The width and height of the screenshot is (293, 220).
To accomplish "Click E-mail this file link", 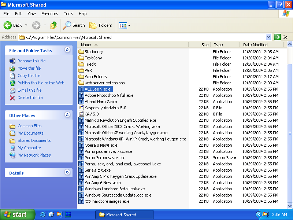I will (x=30, y=90).
